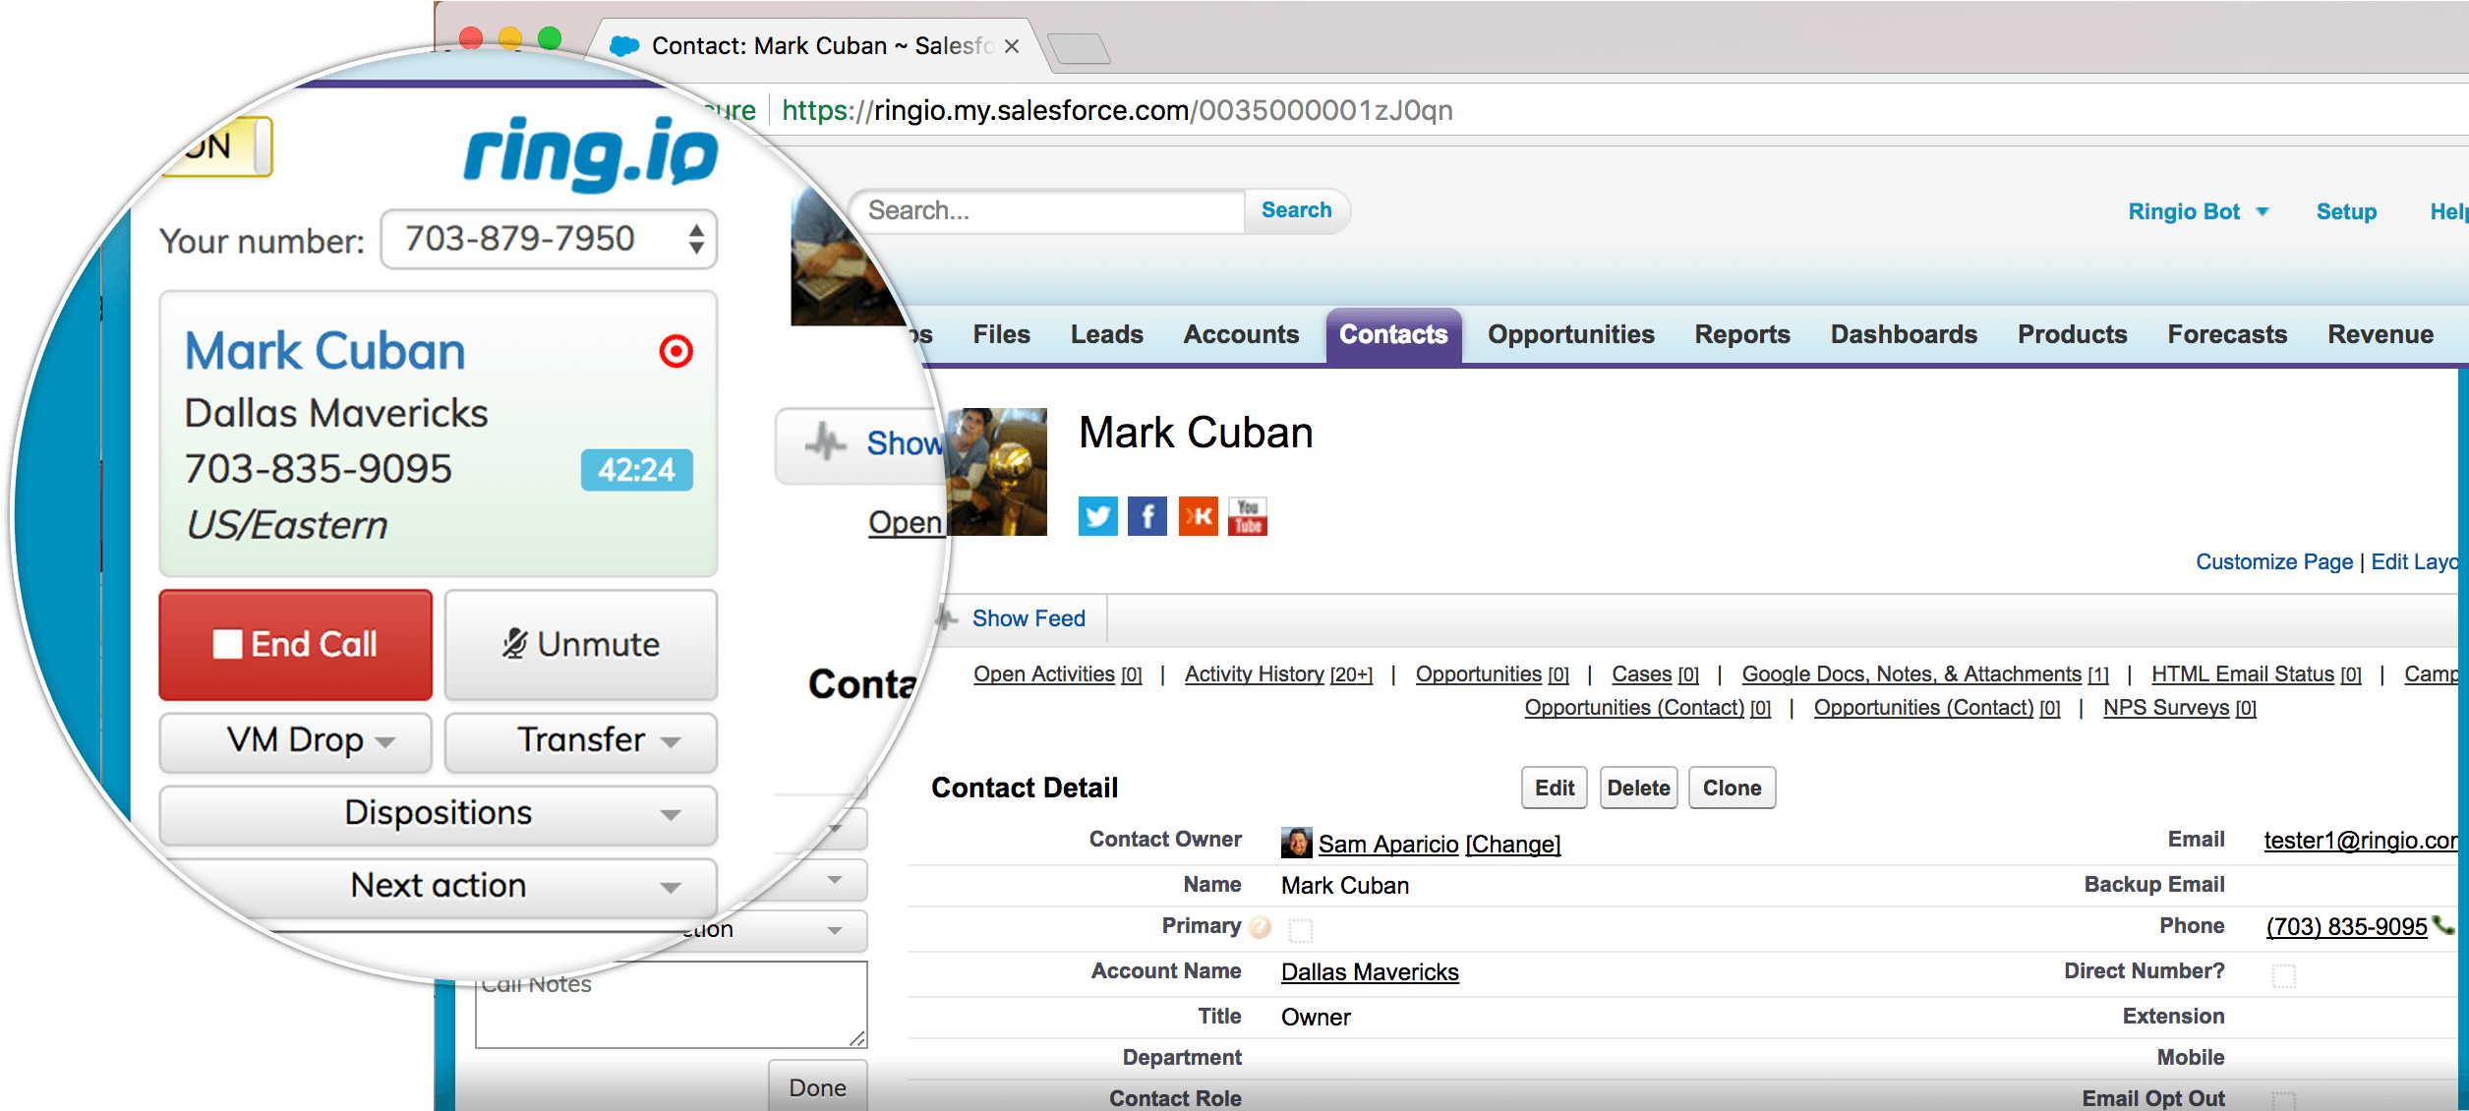
Task: Select the Contacts tab
Action: (x=1393, y=335)
